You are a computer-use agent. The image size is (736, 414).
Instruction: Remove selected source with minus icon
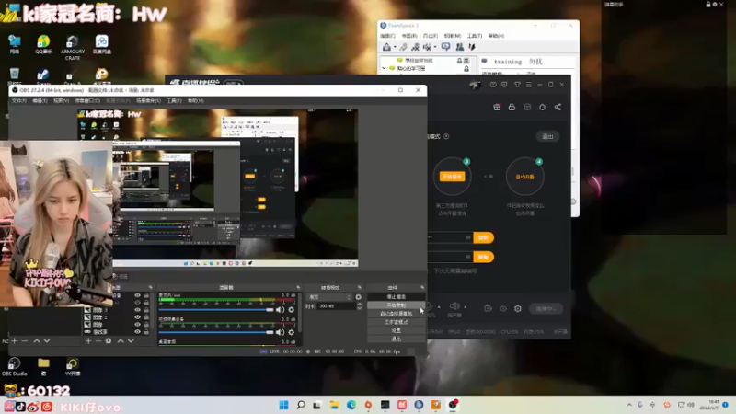coord(98,340)
